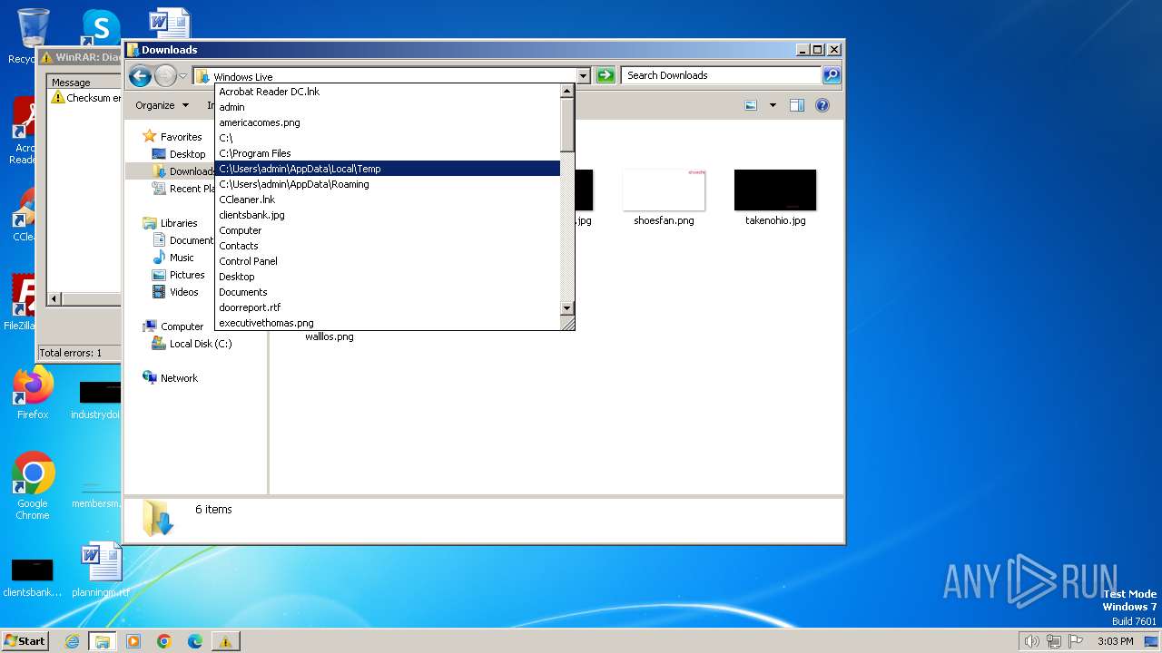Click dropdown list scroll down arrow
Viewport: 1162px width, 653px height.
point(567,308)
